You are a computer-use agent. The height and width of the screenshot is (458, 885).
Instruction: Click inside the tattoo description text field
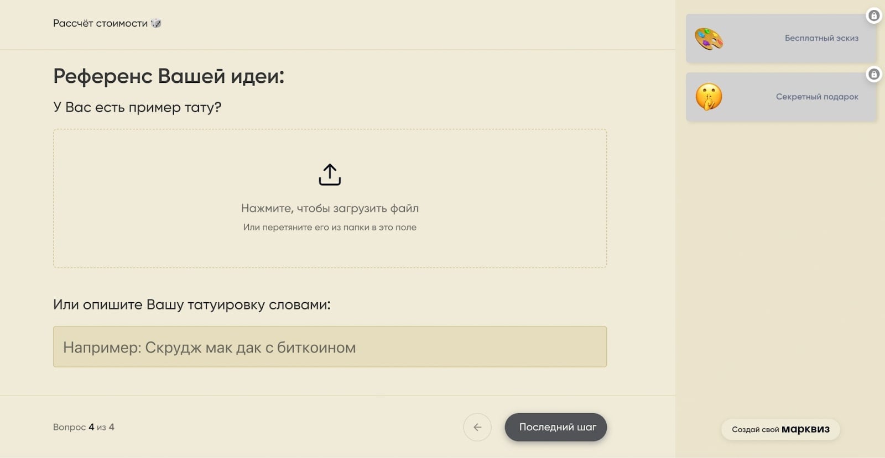pos(330,347)
